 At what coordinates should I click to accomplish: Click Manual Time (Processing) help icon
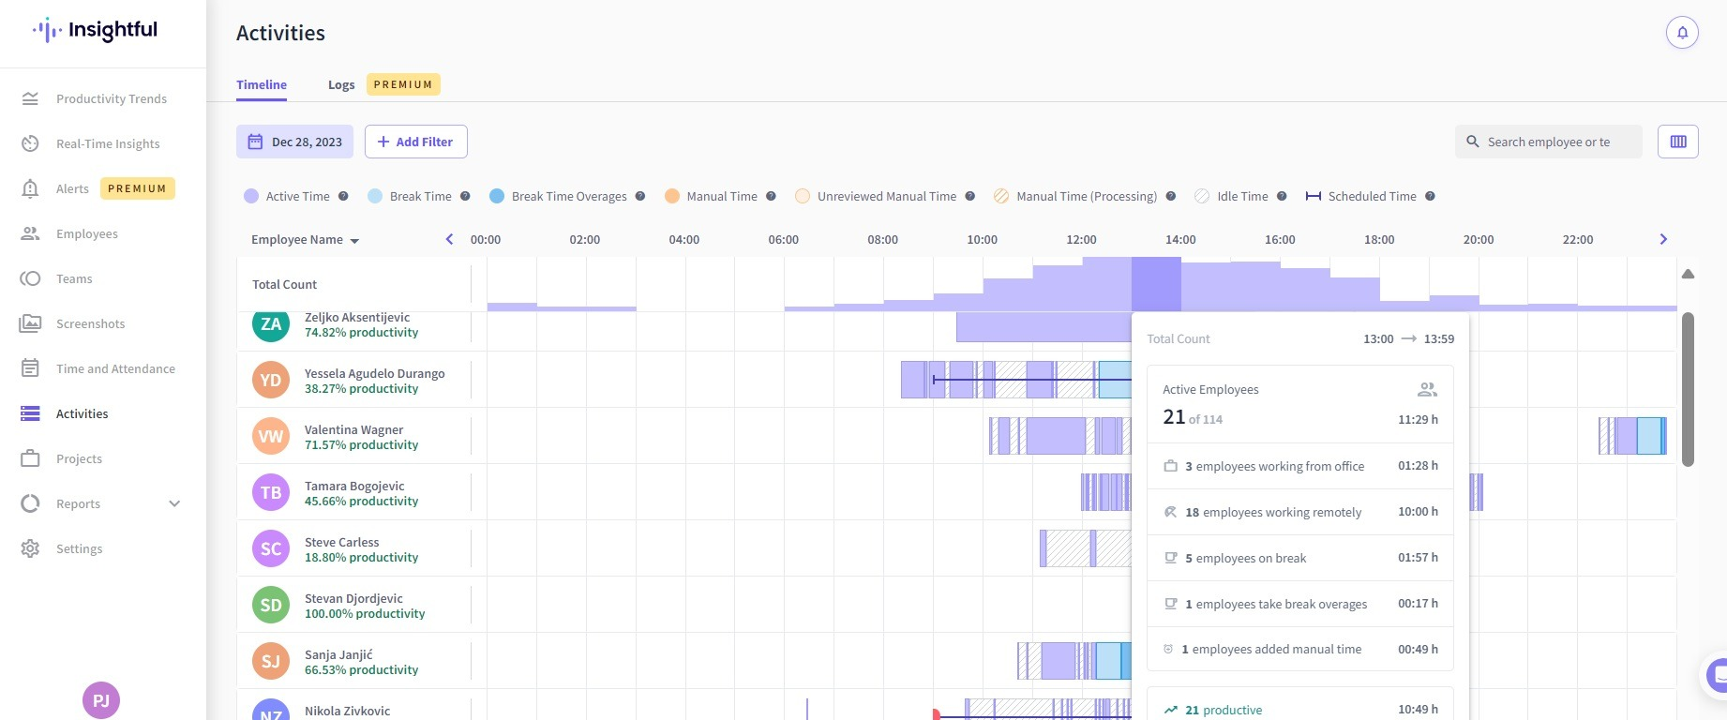pos(1171,196)
